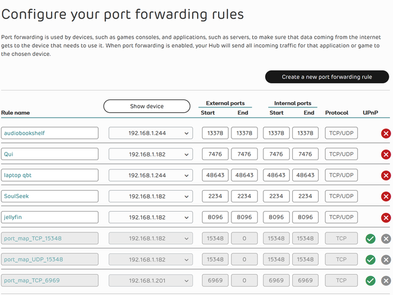Click the Show device button
The height and width of the screenshot is (295, 393).
(147, 106)
